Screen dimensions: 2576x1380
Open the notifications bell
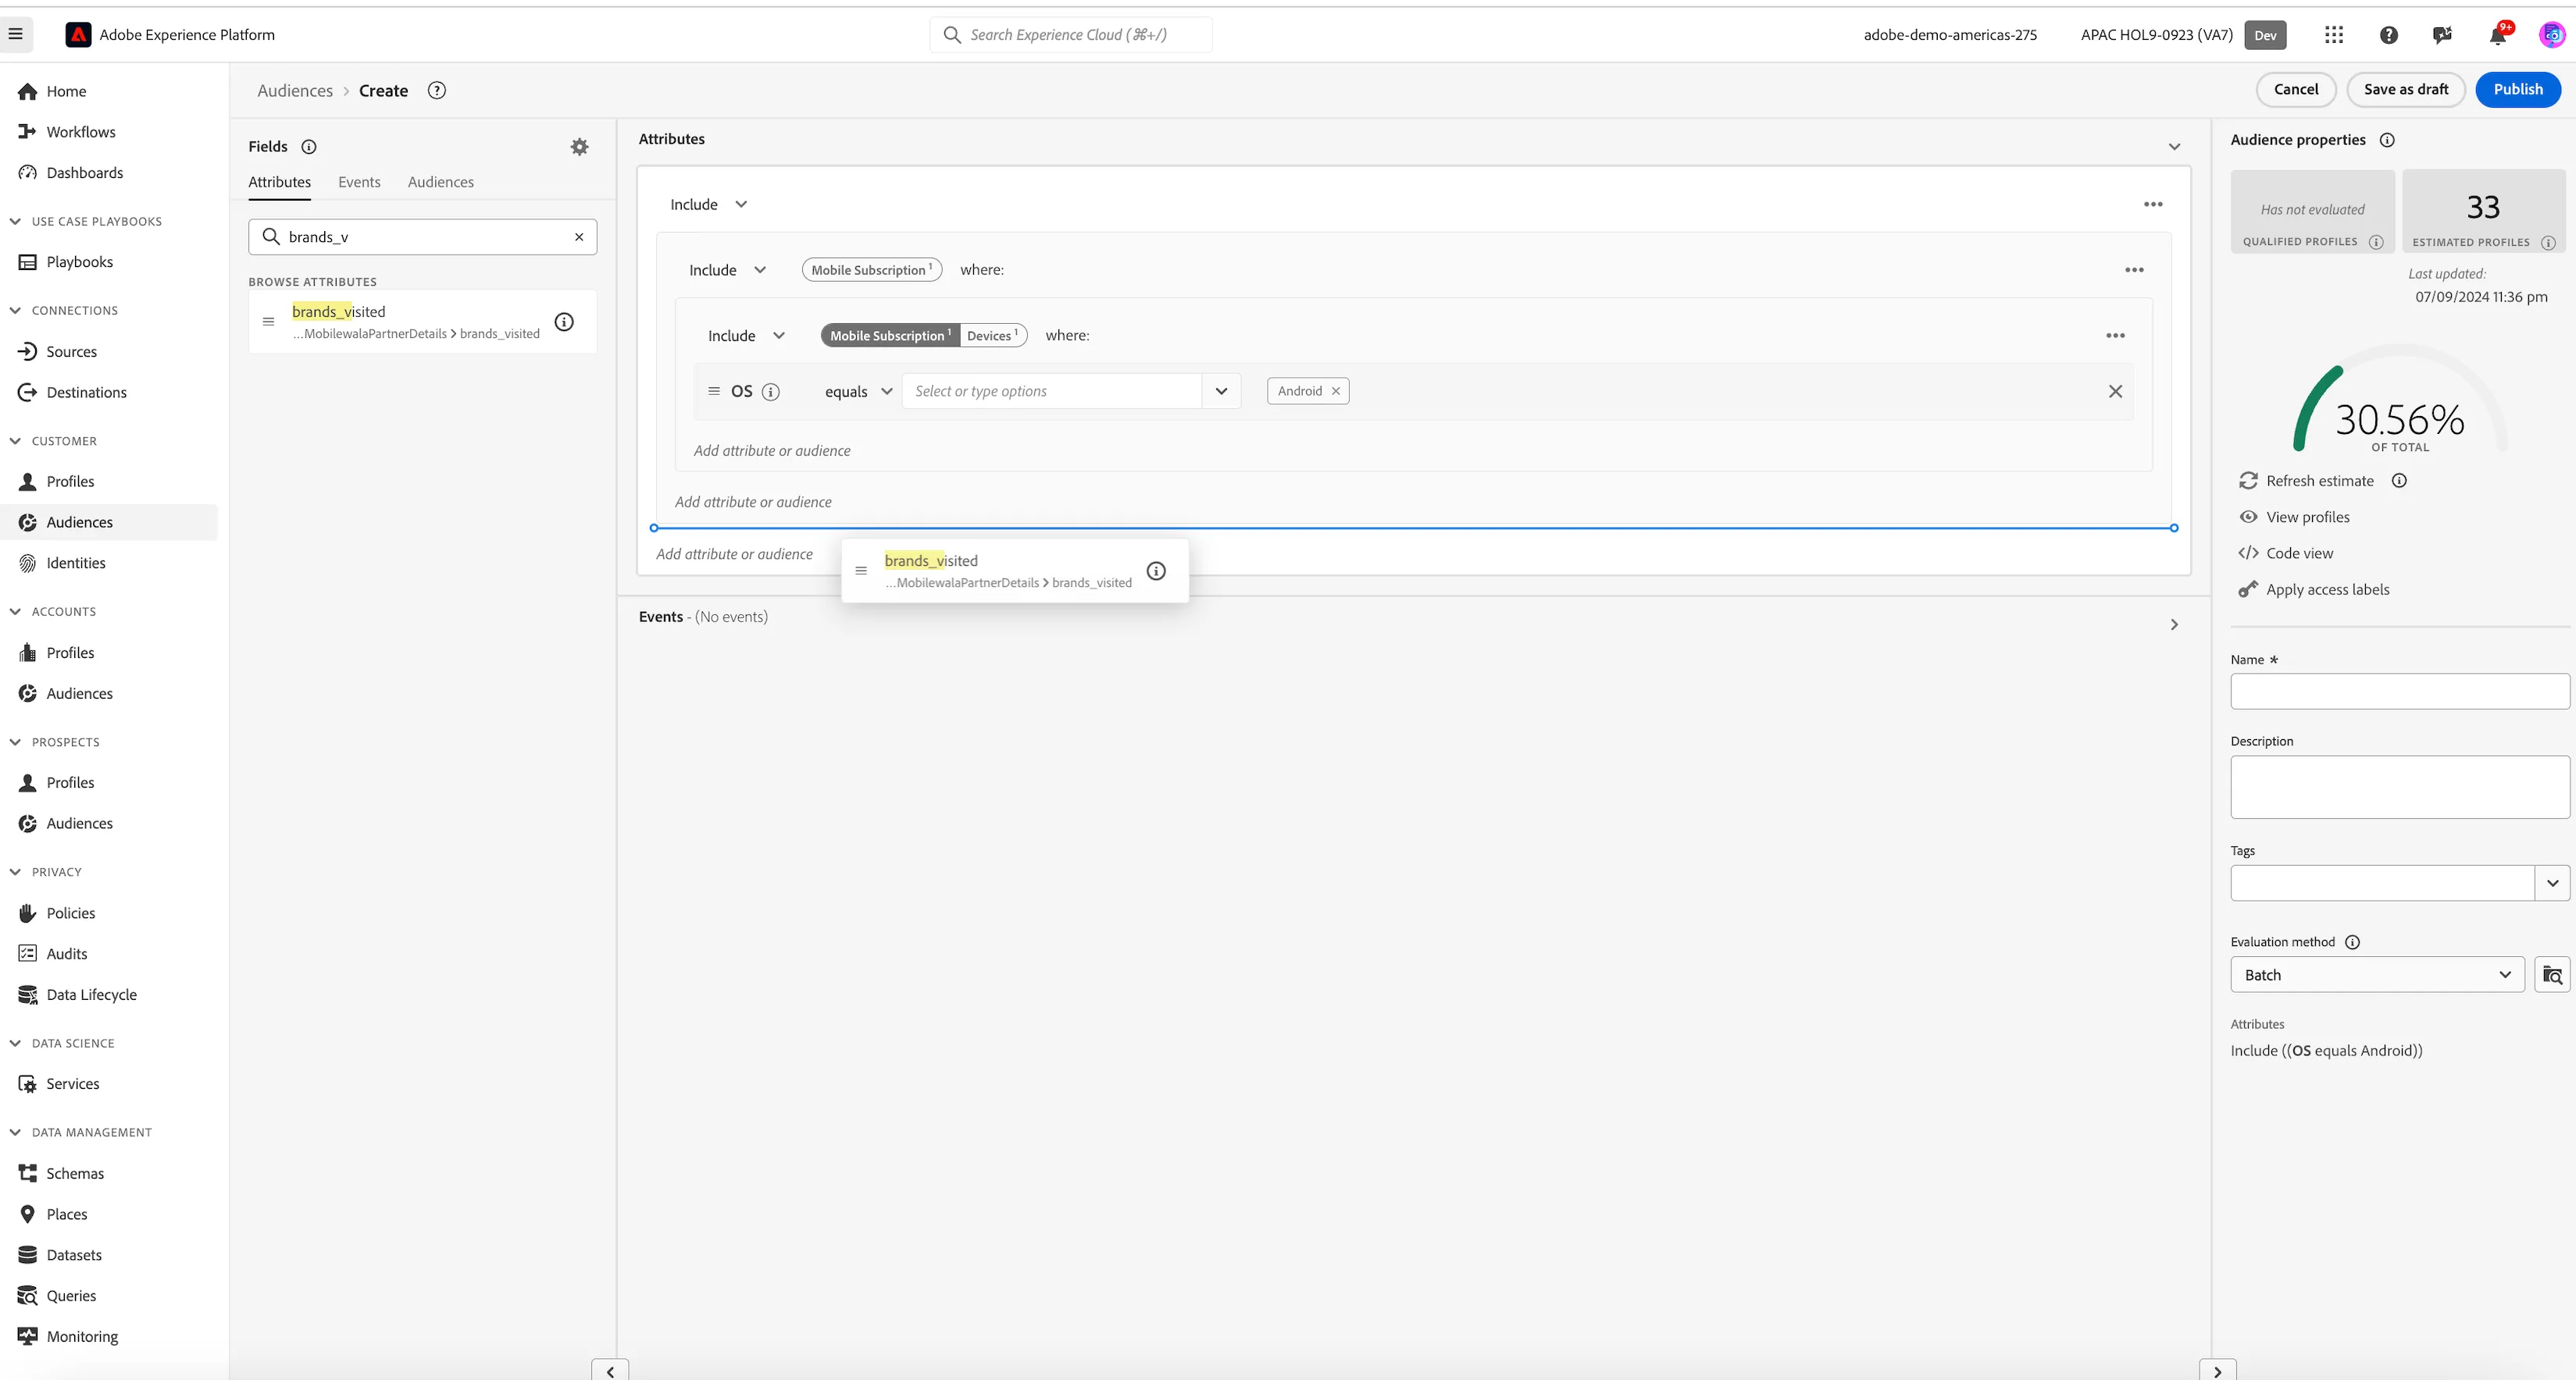(x=2497, y=35)
